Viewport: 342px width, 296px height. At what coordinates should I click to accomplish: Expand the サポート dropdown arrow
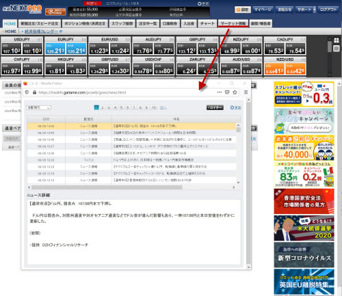(x=315, y=10)
